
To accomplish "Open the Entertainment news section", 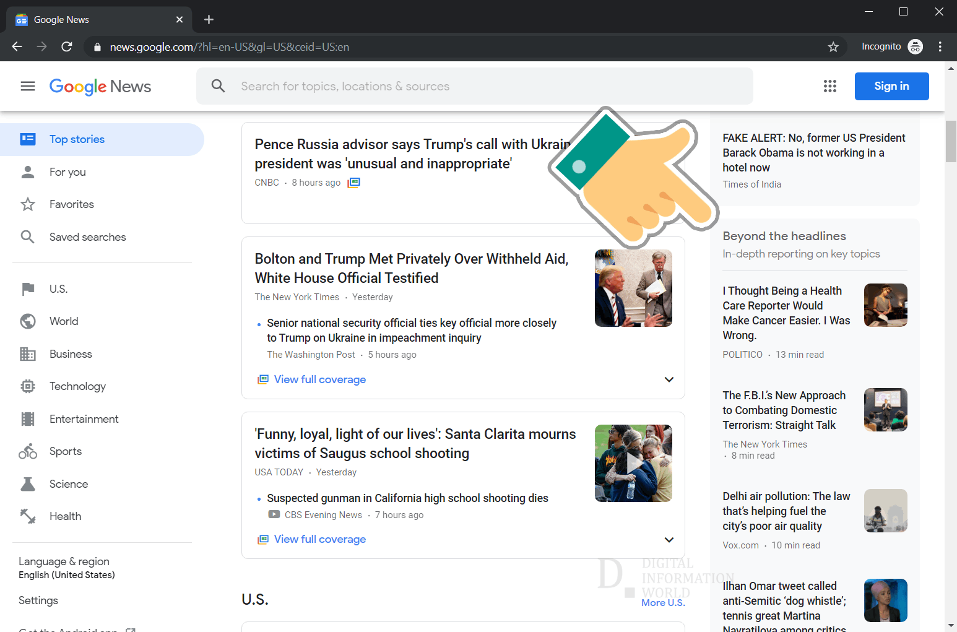I will coord(84,419).
